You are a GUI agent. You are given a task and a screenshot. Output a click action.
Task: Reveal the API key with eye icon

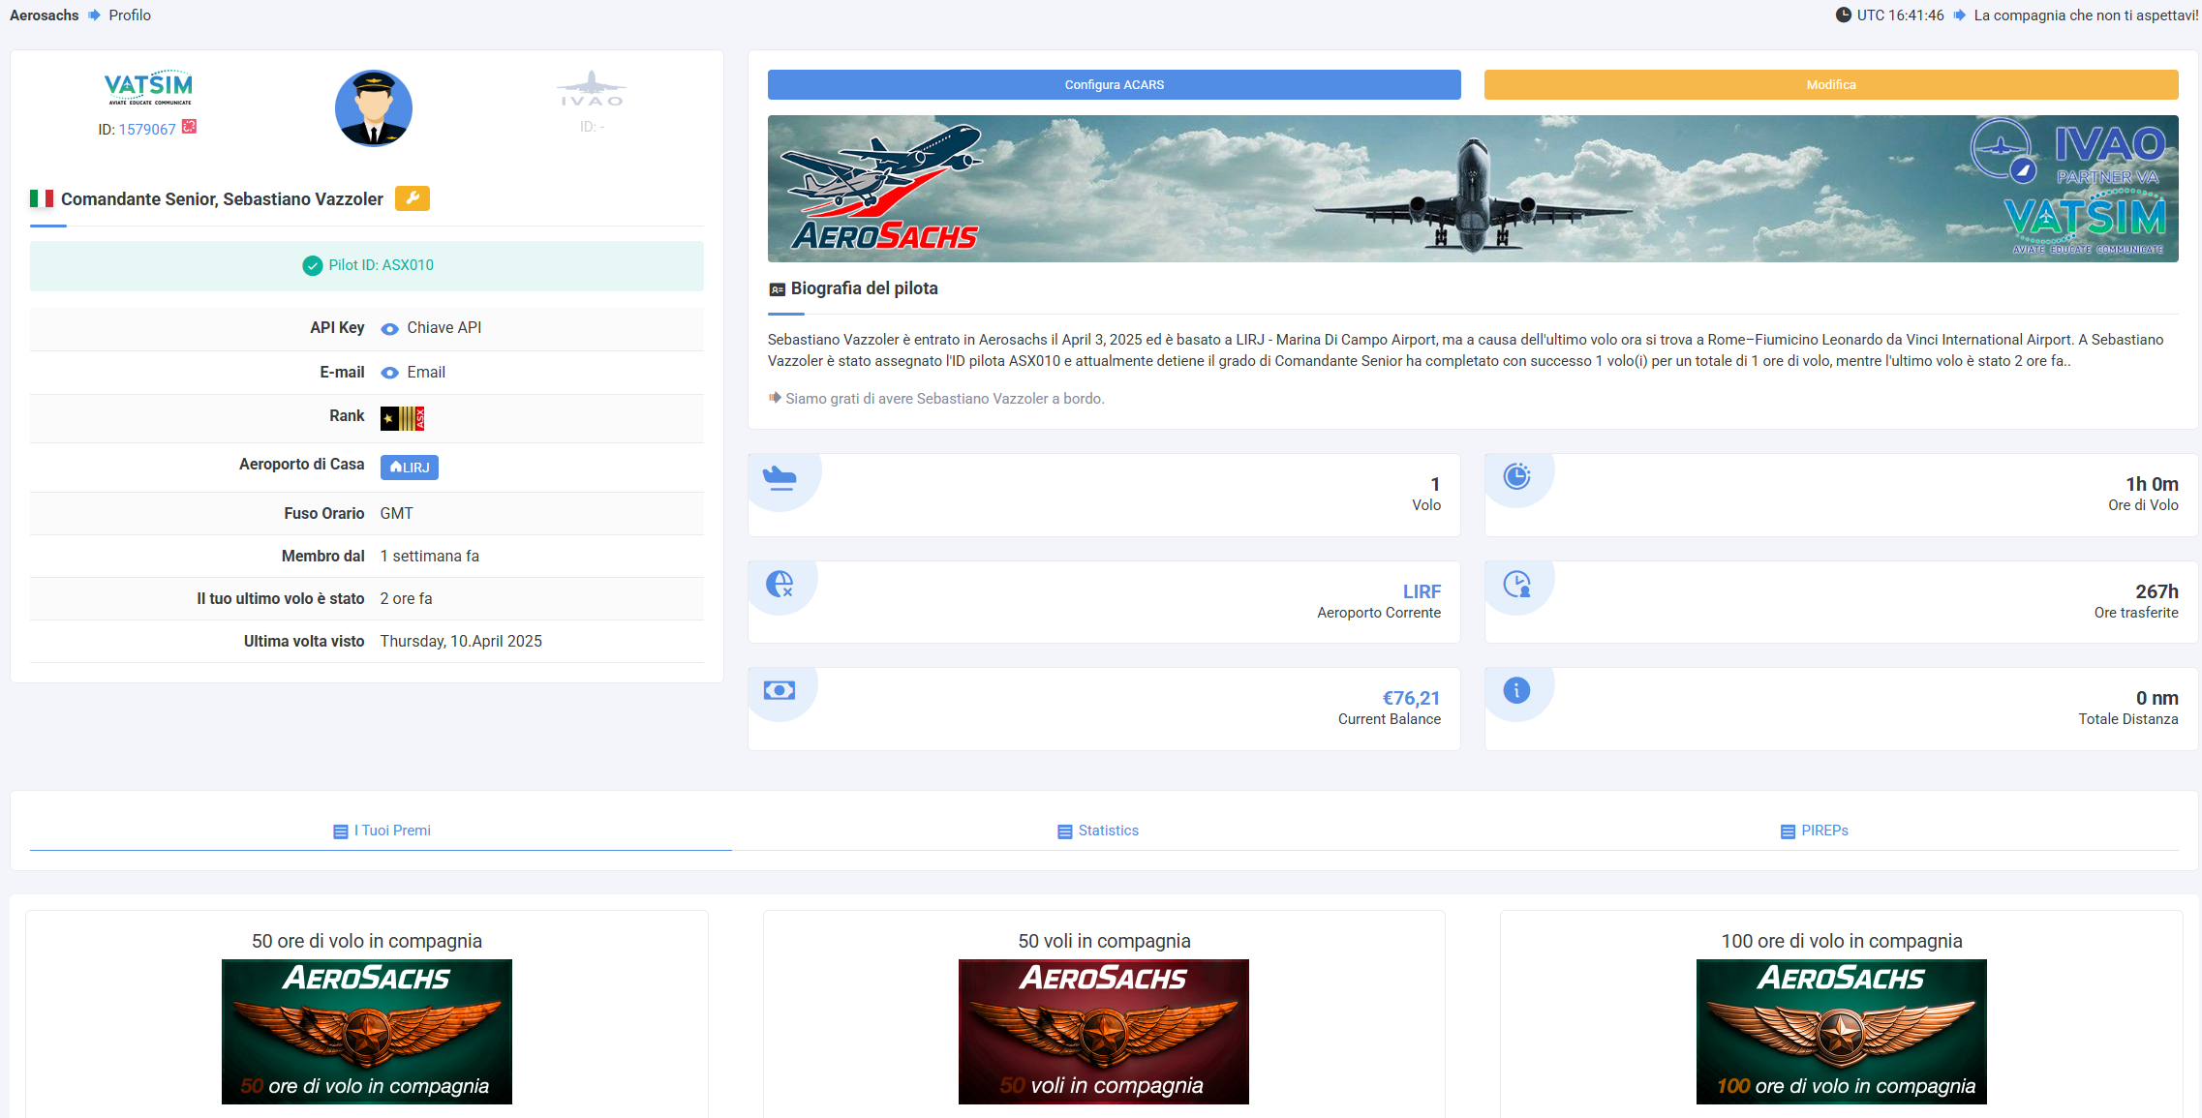pyautogui.click(x=389, y=329)
